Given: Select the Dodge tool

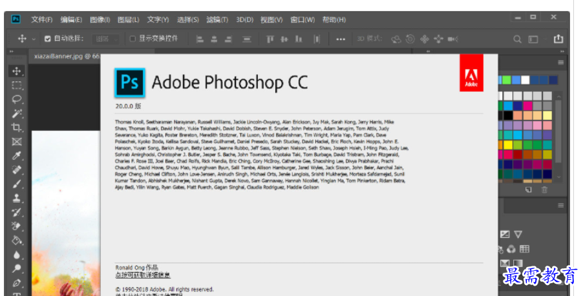Looking at the screenshot, I should coord(17,268).
